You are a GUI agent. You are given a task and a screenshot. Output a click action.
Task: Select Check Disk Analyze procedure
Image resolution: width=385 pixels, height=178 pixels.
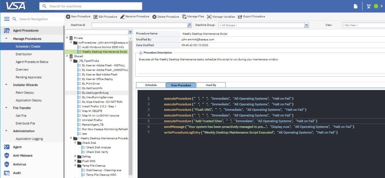(x=99, y=147)
